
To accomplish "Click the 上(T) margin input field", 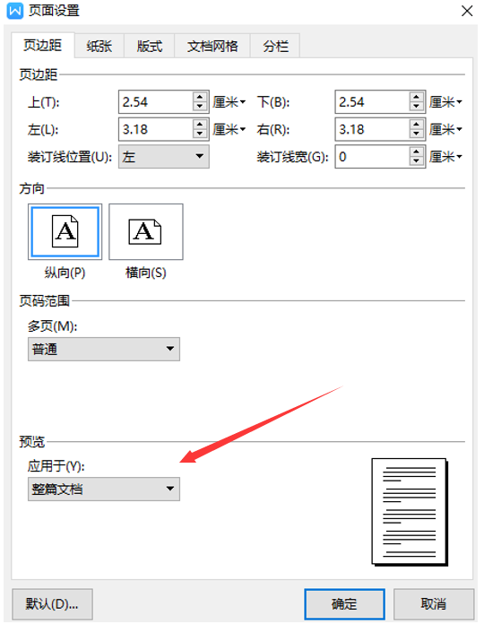I will 156,102.
